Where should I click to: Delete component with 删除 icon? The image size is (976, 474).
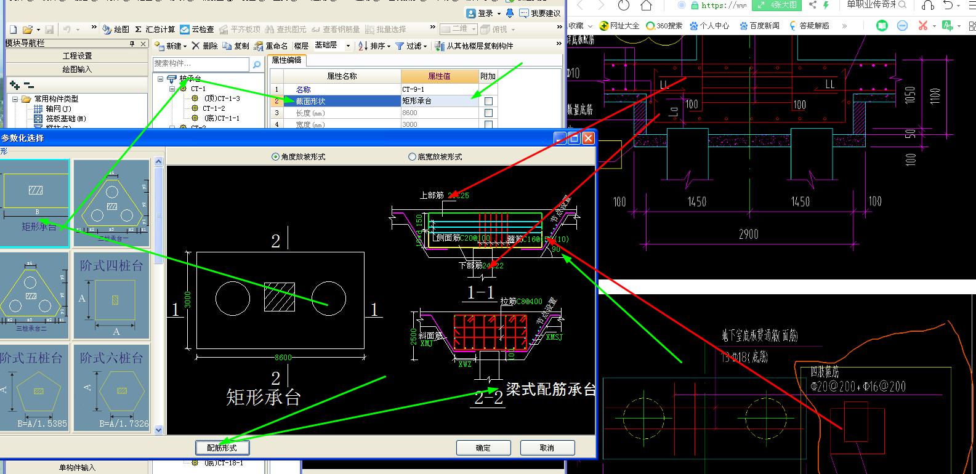coord(204,46)
